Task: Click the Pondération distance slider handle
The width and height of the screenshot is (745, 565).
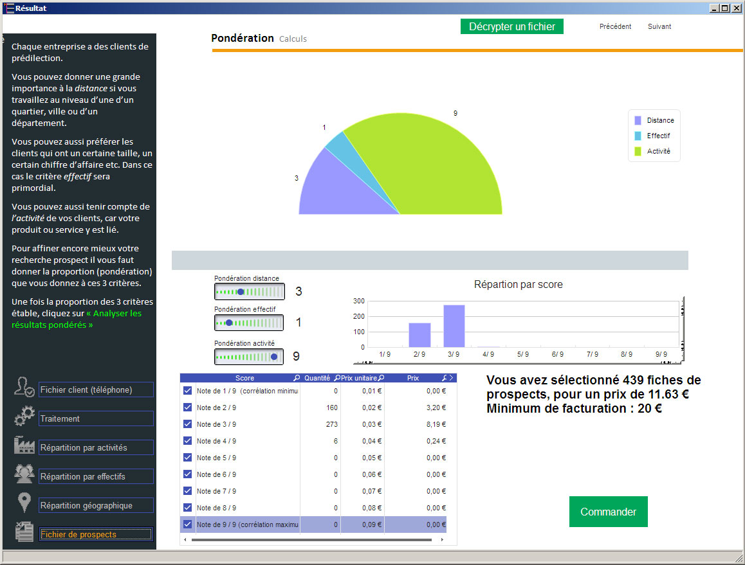Action: pyautogui.click(x=241, y=292)
